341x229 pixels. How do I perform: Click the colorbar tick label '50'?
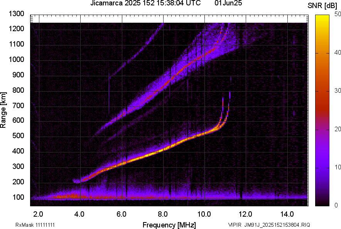point(338,14)
